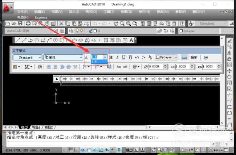
Task: Open the 格式(O) menu
Action: click(x=91, y=12)
